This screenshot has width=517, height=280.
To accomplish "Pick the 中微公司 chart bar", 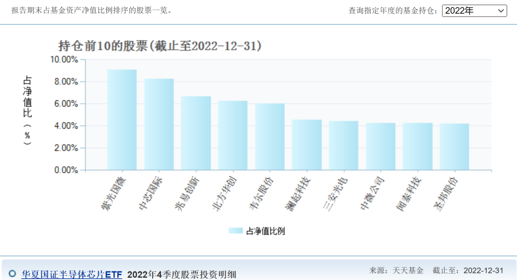I will click(x=381, y=147).
